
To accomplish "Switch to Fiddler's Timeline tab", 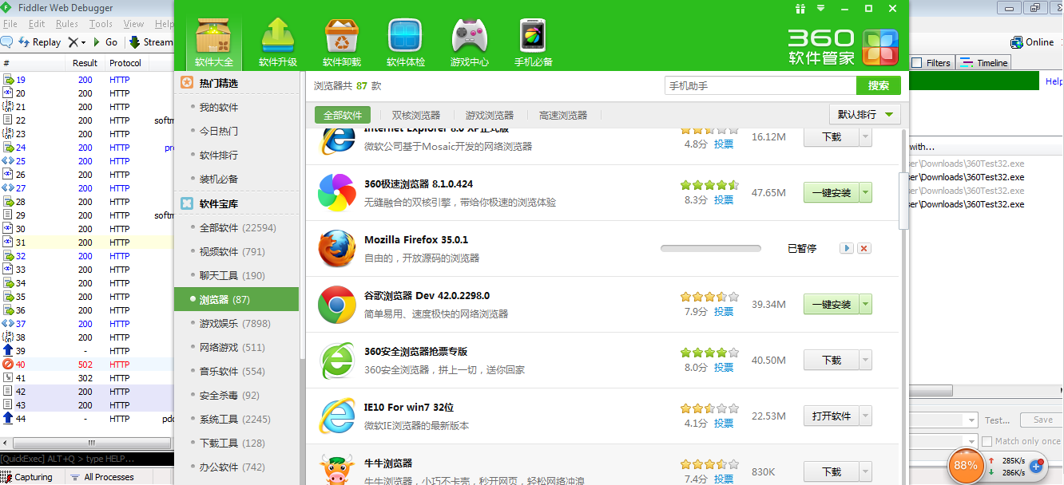I will pyautogui.click(x=984, y=63).
